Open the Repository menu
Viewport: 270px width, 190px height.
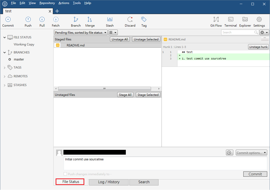click(x=47, y=3)
